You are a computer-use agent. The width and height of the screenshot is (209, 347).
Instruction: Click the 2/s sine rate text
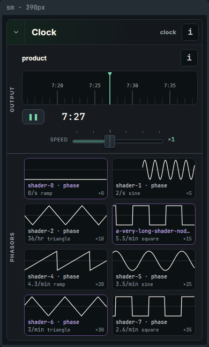click(x=128, y=193)
